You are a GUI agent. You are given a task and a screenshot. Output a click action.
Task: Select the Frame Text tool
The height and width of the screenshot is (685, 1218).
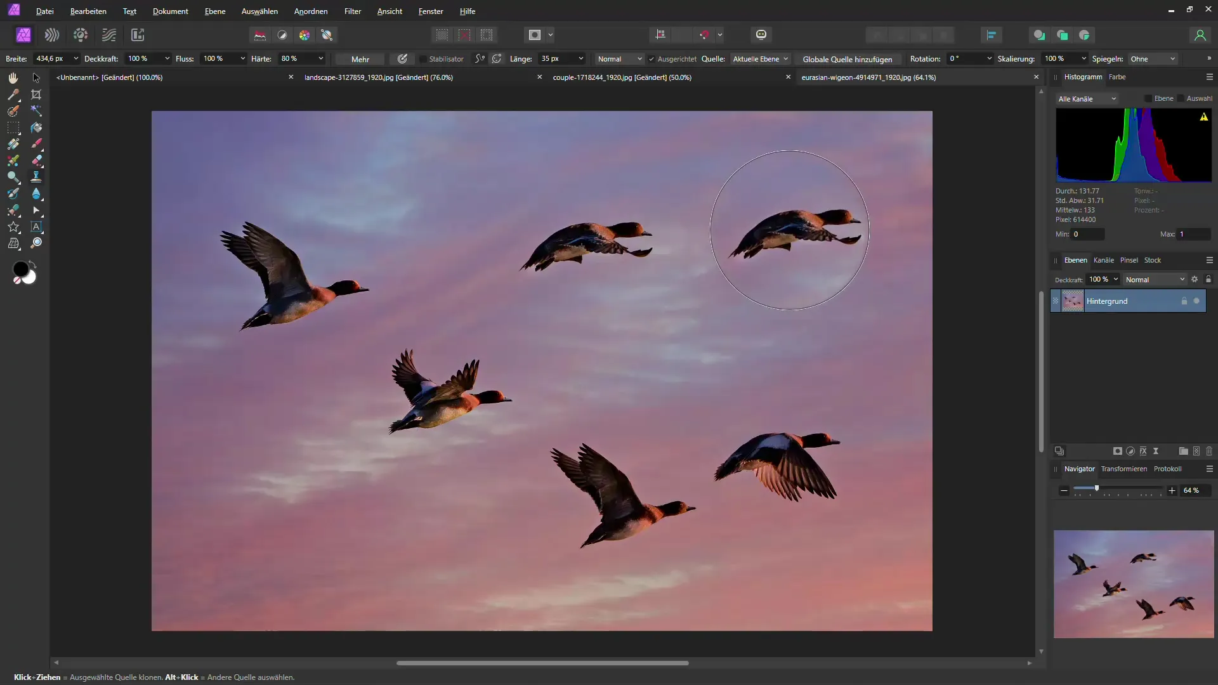36,226
